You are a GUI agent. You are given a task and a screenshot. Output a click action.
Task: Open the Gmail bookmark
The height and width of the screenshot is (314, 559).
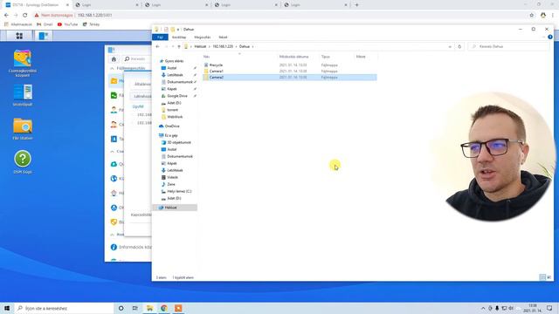click(45, 24)
